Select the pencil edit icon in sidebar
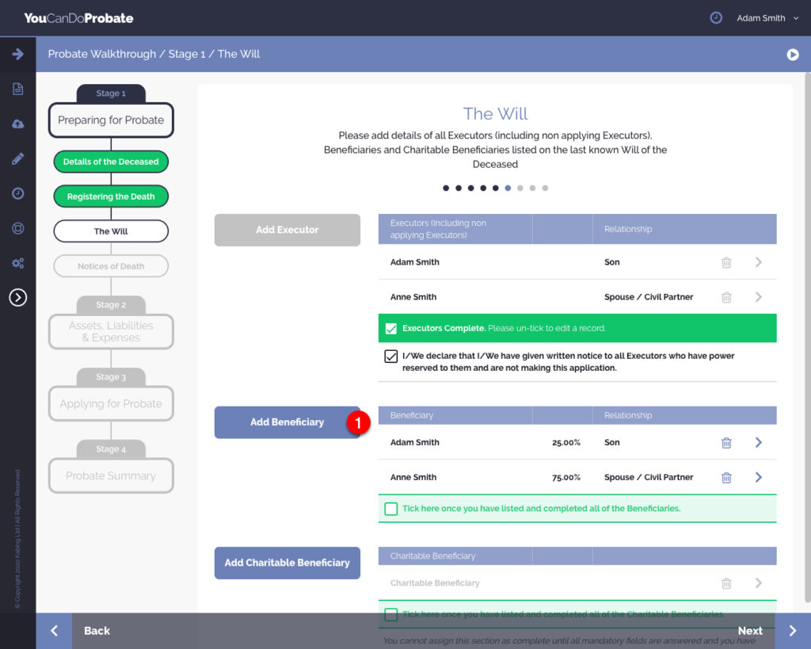Viewport: 811px width, 649px height. click(x=17, y=158)
